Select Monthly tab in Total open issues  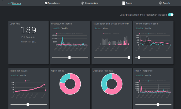click(x=14, y=75)
